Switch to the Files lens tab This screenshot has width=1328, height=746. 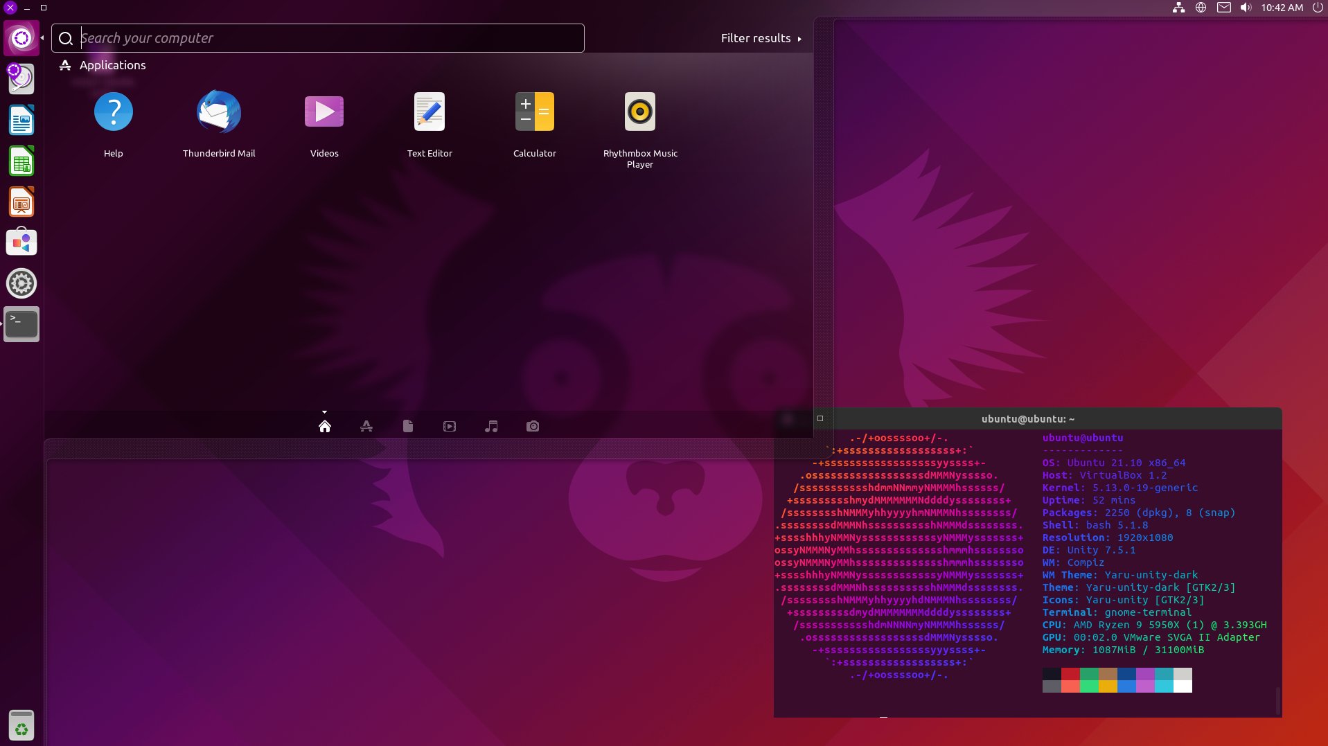pos(408,426)
